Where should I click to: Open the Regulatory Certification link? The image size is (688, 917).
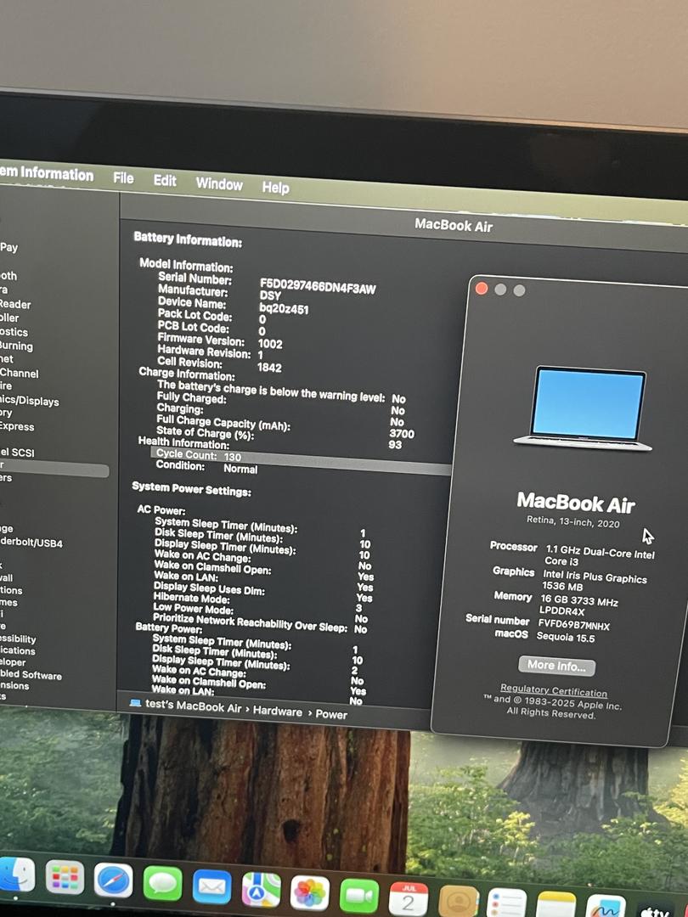click(554, 691)
